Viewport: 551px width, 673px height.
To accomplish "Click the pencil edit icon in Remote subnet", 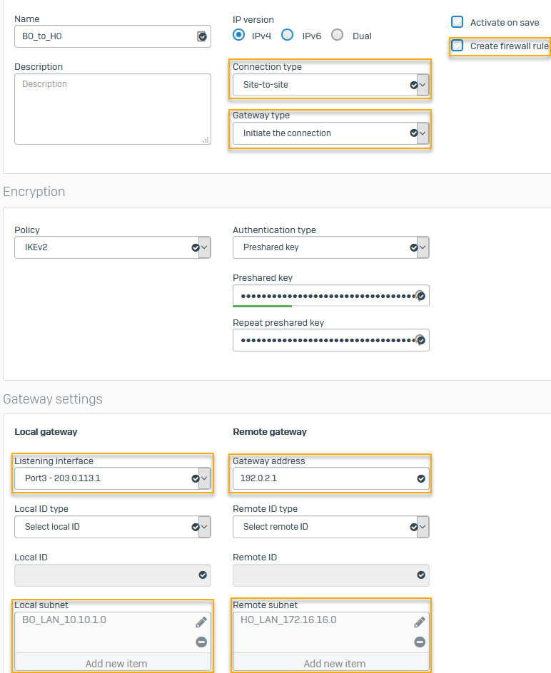I will pos(420,622).
